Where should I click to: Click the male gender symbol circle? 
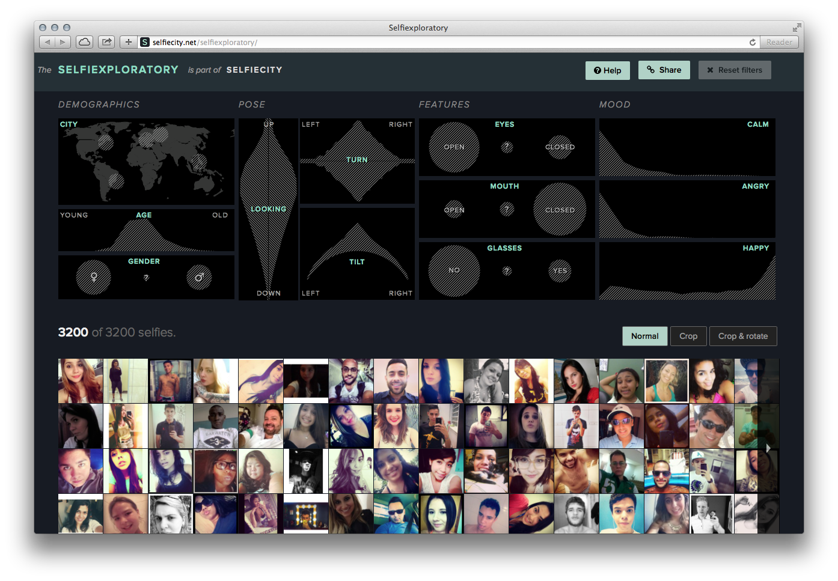coord(199,277)
